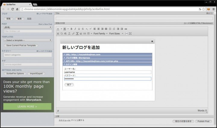217x128 pixels.
Task: Close the add-new-blog dialog
Action: tap(152, 41)
